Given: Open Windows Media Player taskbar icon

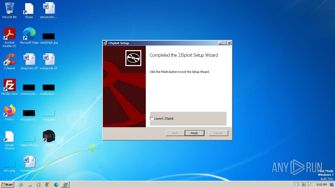Looking at the screenshot, I should pyautogui.click(x=38, y=185).
